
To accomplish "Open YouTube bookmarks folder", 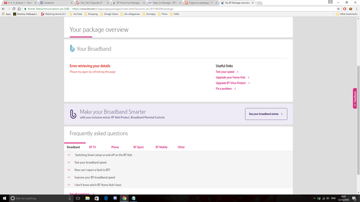I will pos(76,14).
